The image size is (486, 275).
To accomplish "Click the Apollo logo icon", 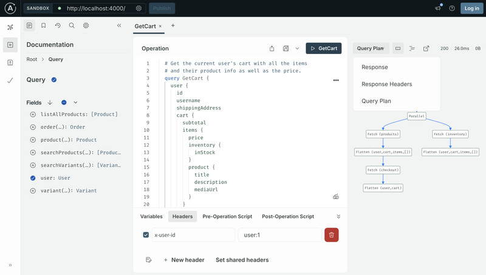I will pyautogui.click(x=10, y=8).
